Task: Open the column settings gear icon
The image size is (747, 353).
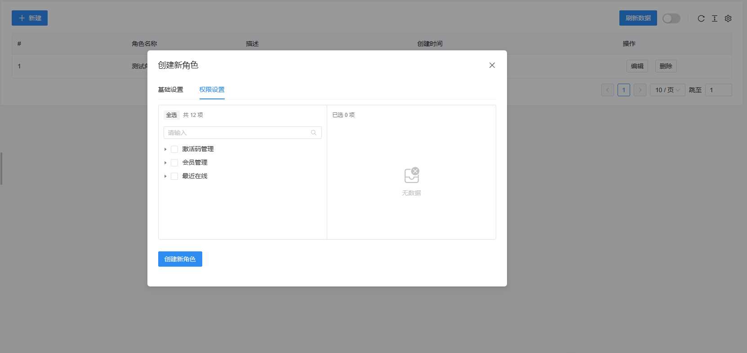Action: click(x=728, y=18)
